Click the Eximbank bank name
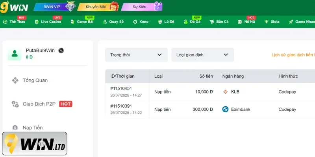This screenshot has height=157, width=315. pyautogui.click(x=241, y=110)
